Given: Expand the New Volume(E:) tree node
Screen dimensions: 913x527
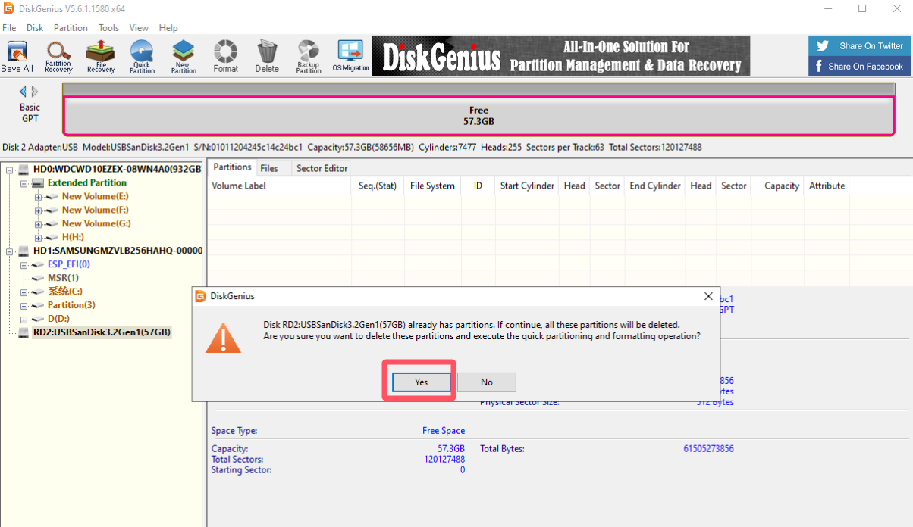Looking at the screenshot, I should point(38,197).
